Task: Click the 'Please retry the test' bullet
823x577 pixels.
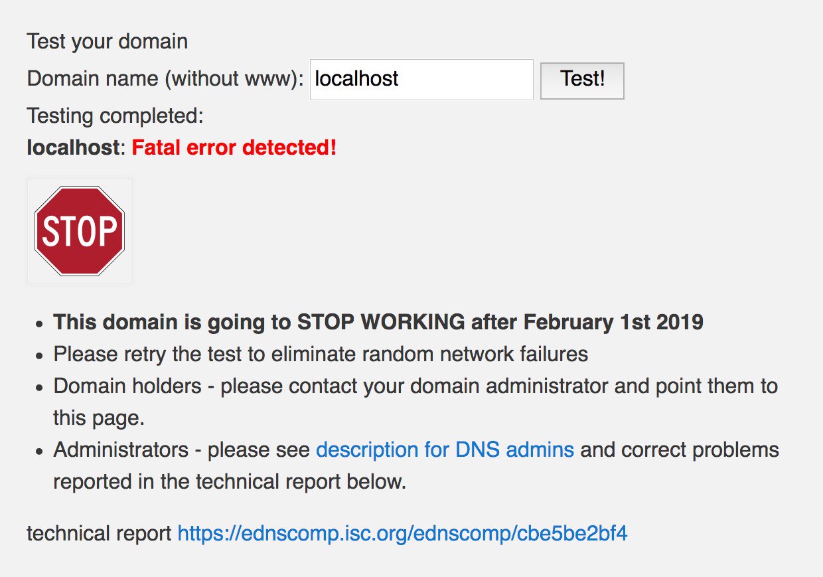Action: click(321, 354)
